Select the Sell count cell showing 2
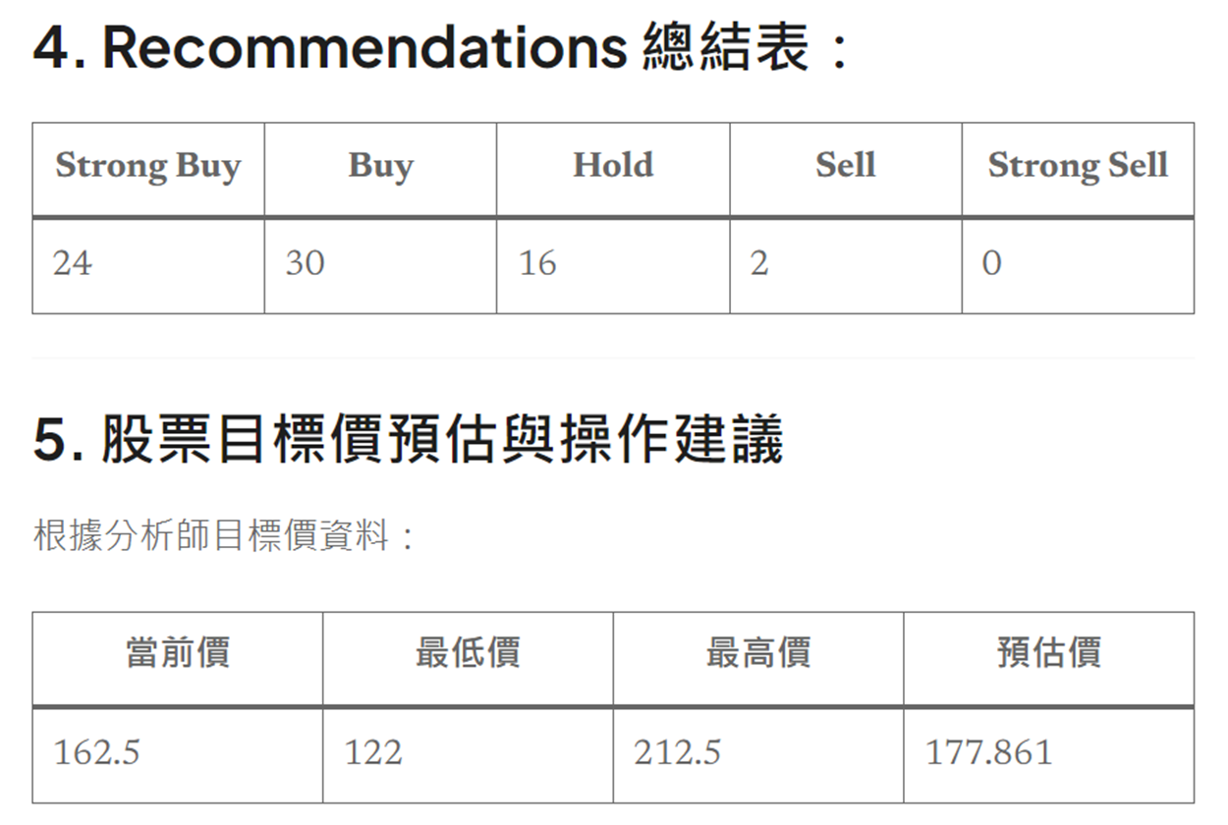Screen dimensions: 1228x825 coord(758,263)
